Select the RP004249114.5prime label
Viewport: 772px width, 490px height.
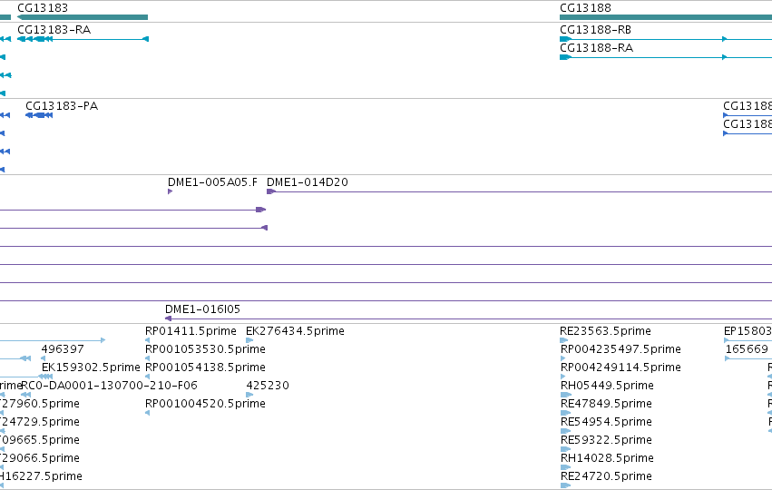621,367
